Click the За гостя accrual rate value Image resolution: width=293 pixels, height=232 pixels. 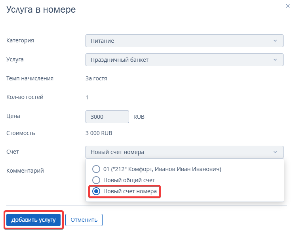pyautogui.click(x=96, y=78)
